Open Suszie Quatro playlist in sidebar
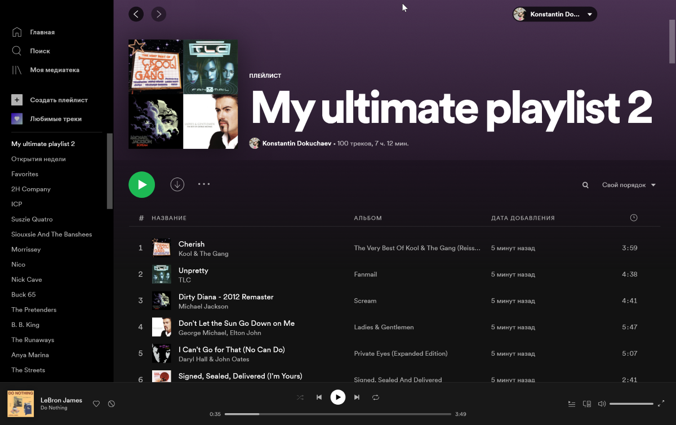The height and width of the screenshot is (425, 676). (x=32, y=219)
